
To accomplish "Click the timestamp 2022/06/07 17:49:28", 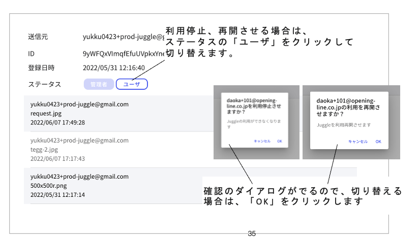I will 57,122.
